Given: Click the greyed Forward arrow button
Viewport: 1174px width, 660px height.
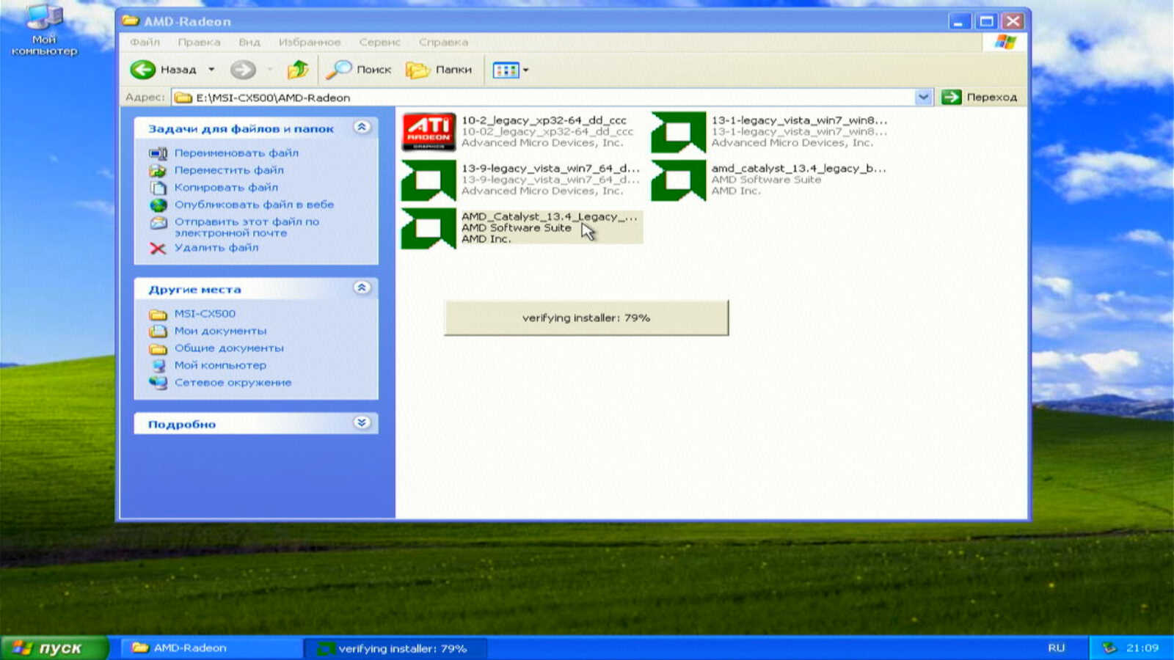Looking at the screenshot, I should 243,70.
